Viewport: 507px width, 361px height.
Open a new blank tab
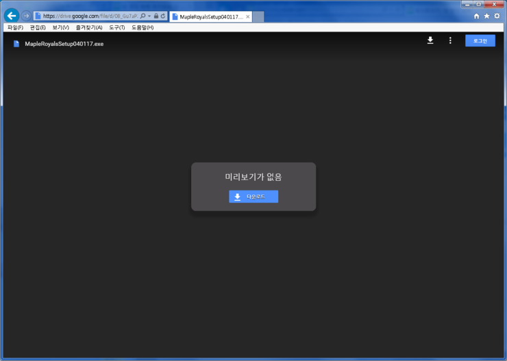(258, 16)
